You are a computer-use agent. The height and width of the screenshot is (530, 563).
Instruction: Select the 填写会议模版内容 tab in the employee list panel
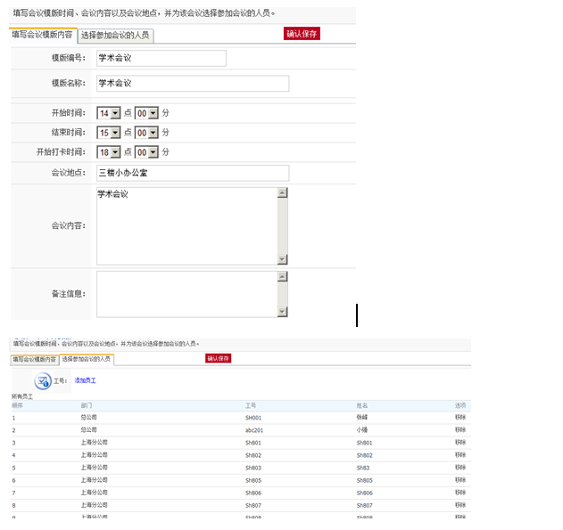tap(35, 360)
